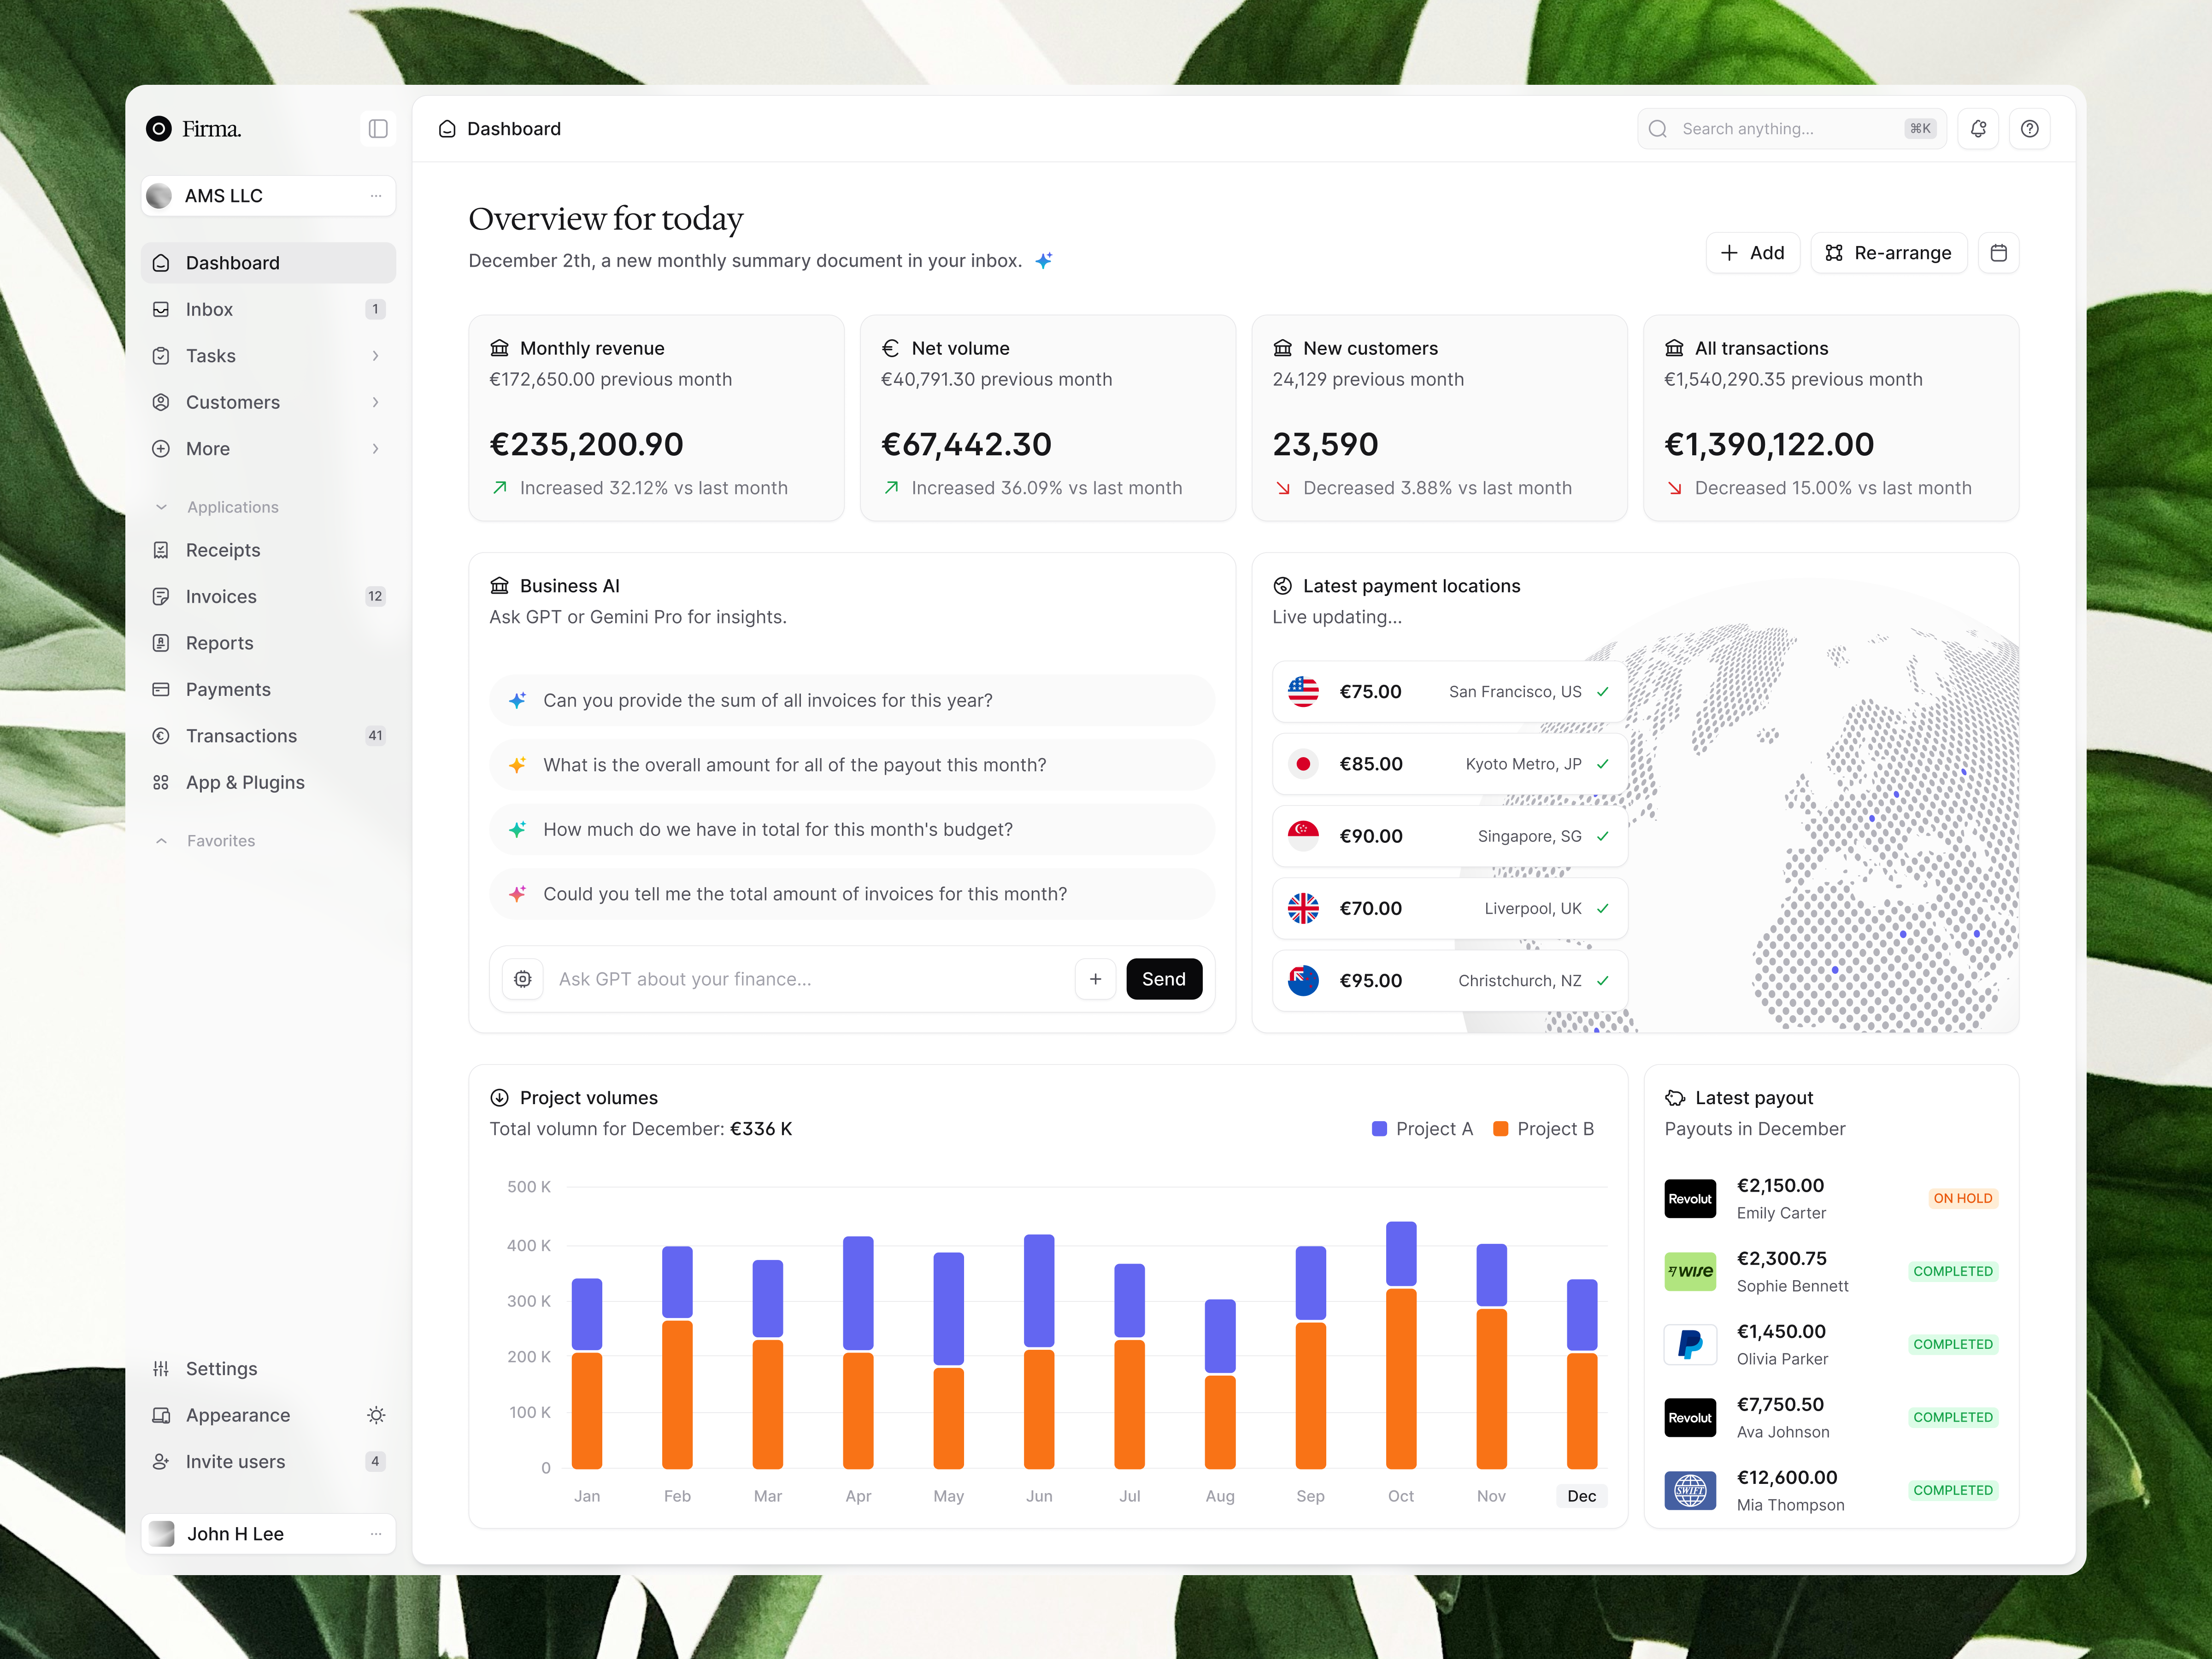Select the overall payout amount suggestion
Viewport: 2212px width, 1659px height.
coord(852,765)
